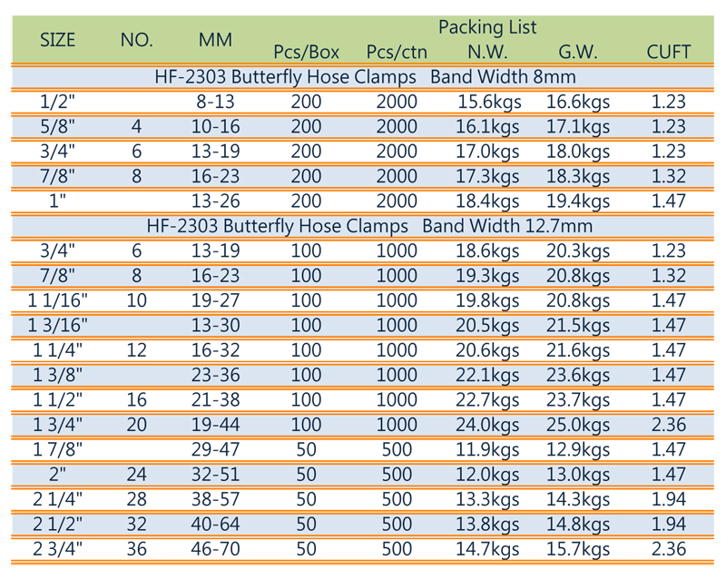
Task: Click the NO. column header
Action: point(137,40)
